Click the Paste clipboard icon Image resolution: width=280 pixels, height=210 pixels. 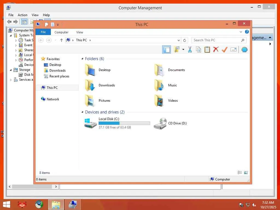point(207,49)
